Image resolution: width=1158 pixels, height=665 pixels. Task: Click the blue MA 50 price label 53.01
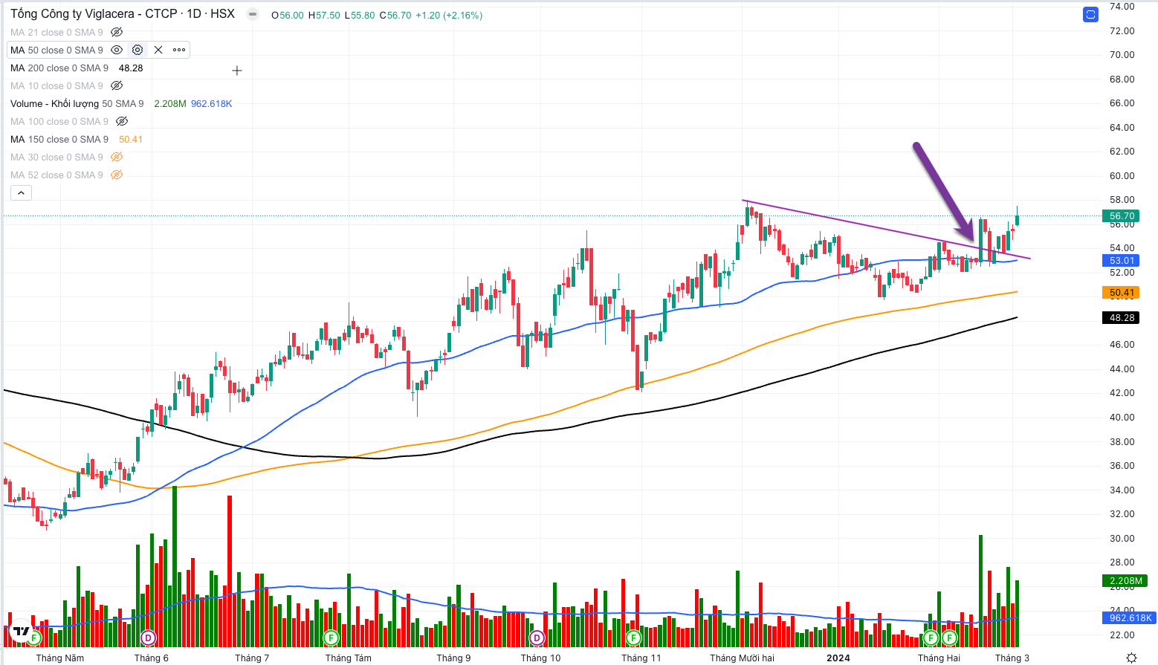point(1122,260)
